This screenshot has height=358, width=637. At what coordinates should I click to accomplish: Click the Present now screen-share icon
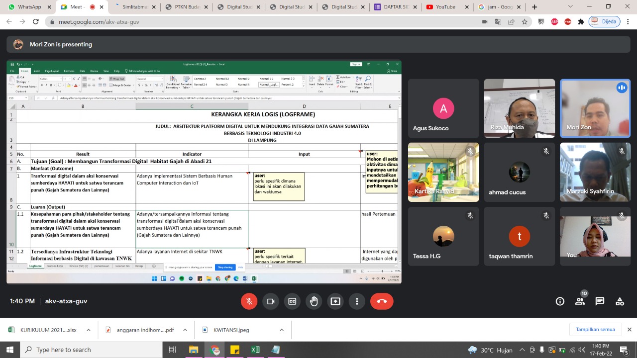(x=335, y=301)
